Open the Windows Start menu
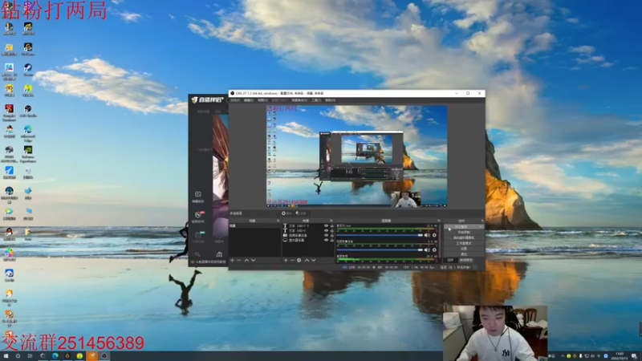Screen dimensions: 642x361 click(6, 356)
